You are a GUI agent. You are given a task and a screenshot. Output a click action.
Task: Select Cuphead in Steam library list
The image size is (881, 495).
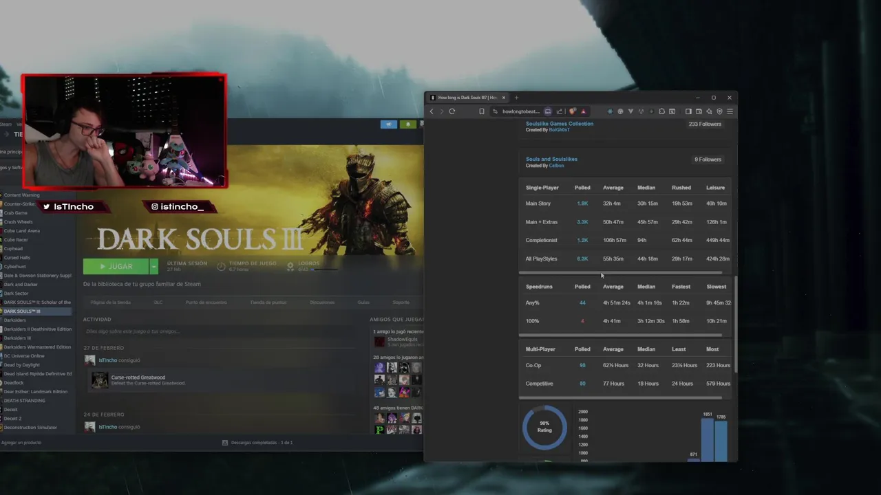pyautogui.click(x=13, y=249)
